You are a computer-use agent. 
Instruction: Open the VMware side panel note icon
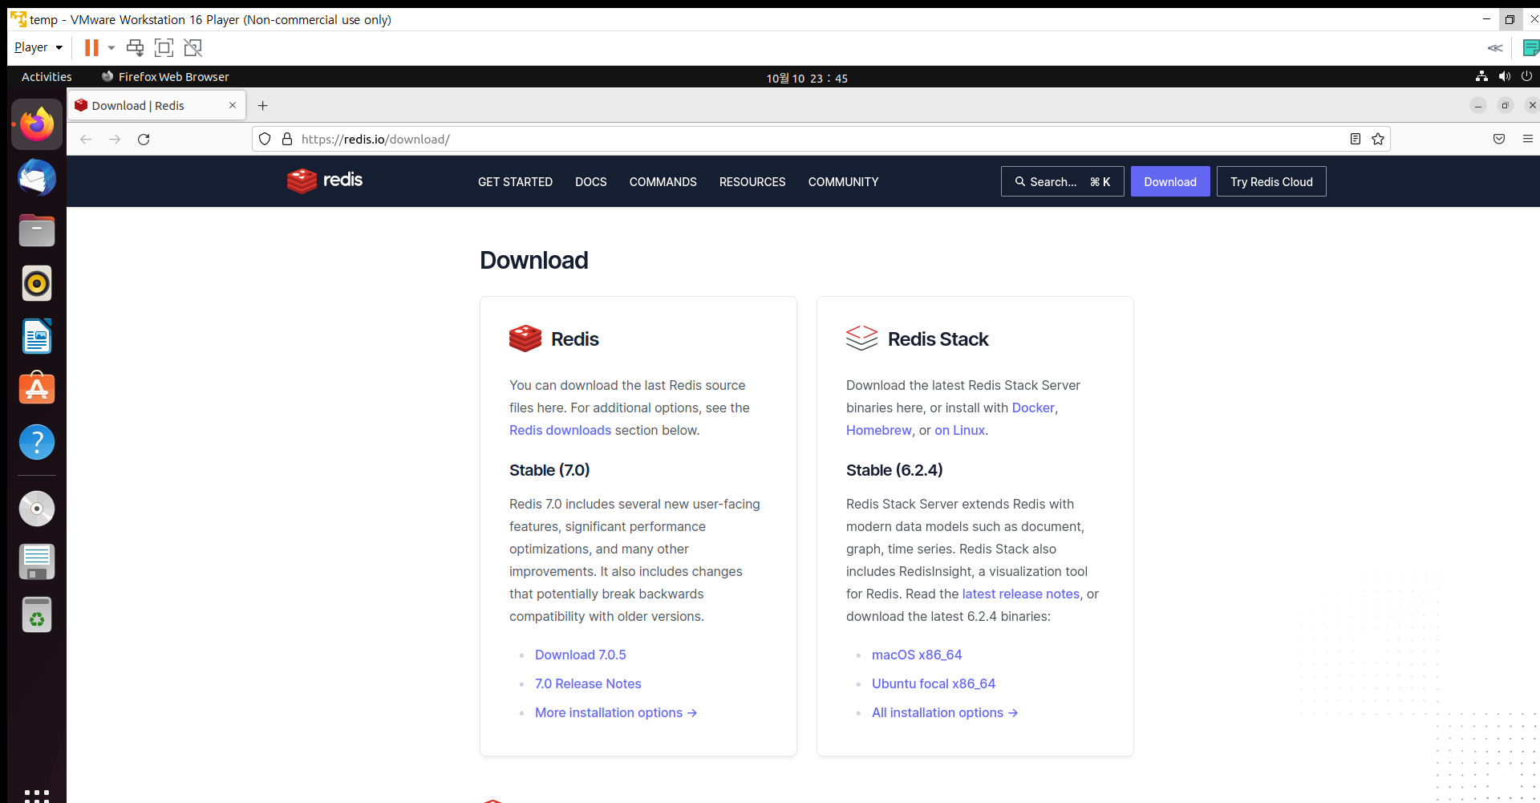point(1530,48)
